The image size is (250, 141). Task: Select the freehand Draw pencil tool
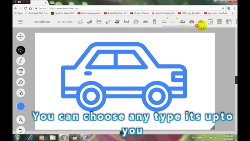coord(21,61)
